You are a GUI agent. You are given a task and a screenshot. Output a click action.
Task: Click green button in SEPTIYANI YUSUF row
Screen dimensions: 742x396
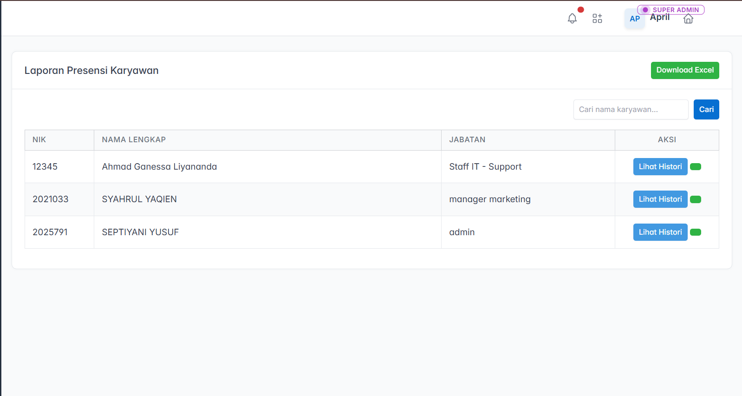tap(696, 232)
